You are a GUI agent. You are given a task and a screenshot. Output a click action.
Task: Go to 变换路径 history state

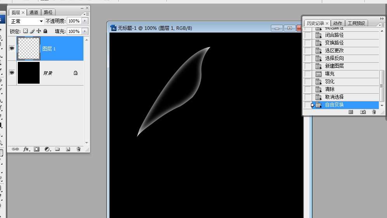tap(345, 43)
